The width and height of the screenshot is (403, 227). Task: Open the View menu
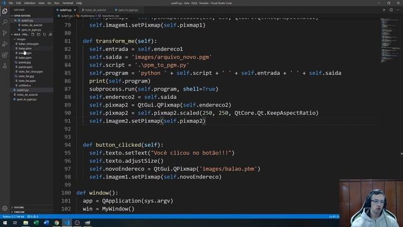point(41,3)
